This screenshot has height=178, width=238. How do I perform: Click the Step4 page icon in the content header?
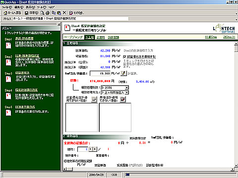pyautogui.click(x=67, y=28)
